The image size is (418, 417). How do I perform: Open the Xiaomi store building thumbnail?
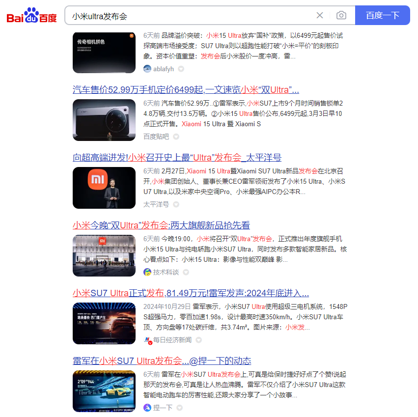pyautogui.click(x=104, y=255)
